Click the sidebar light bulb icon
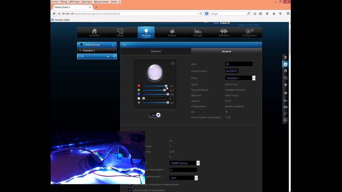342x192 pixels. (285, 85)
